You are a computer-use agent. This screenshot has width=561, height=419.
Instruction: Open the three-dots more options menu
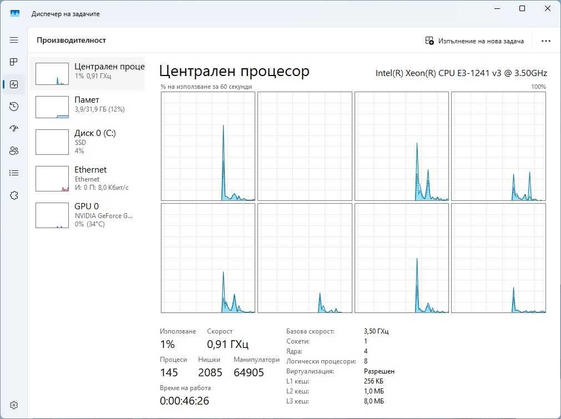click(x=546, y=41)
